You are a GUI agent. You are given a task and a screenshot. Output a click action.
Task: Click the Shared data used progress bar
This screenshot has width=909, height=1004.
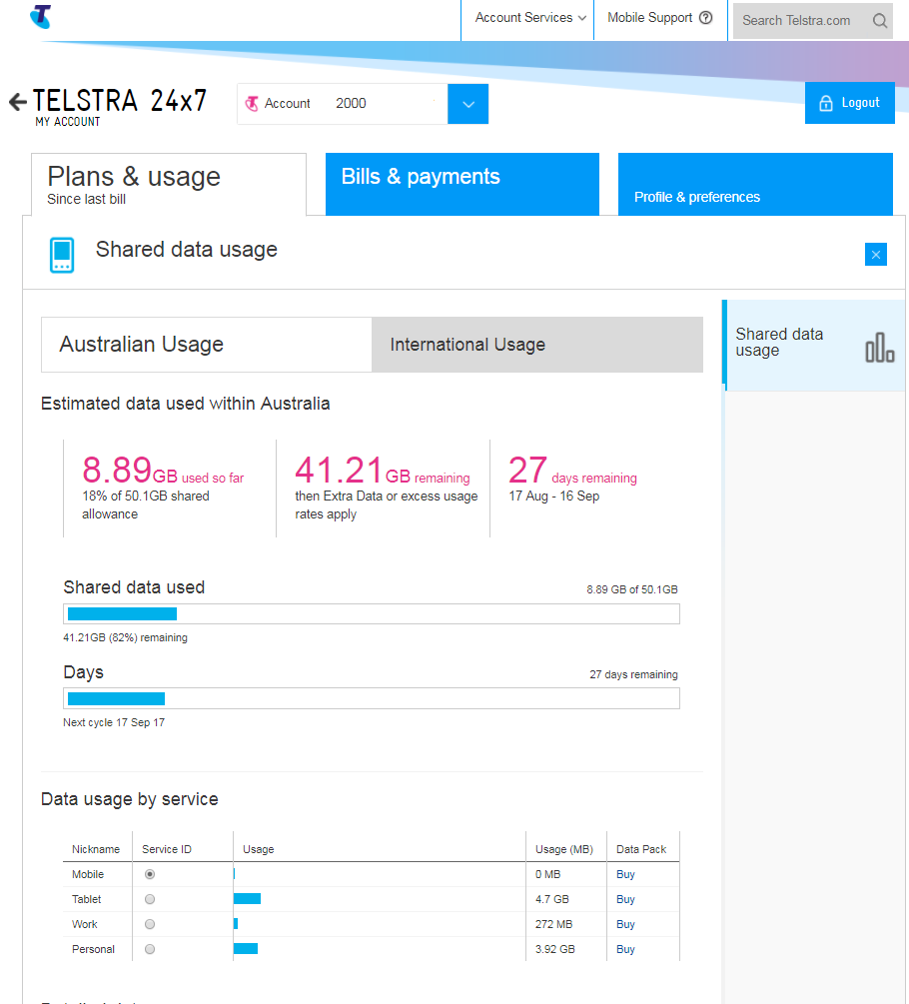click(x=371, y=613)
